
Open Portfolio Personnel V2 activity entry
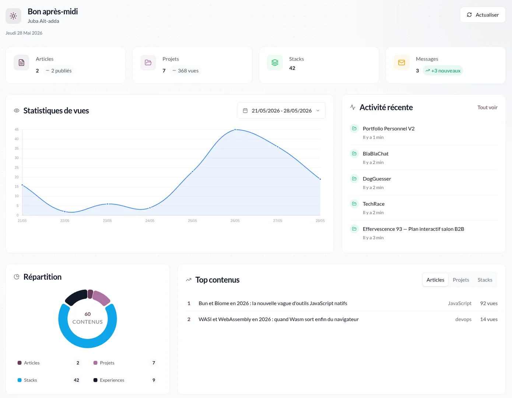(x=424, y=132)
